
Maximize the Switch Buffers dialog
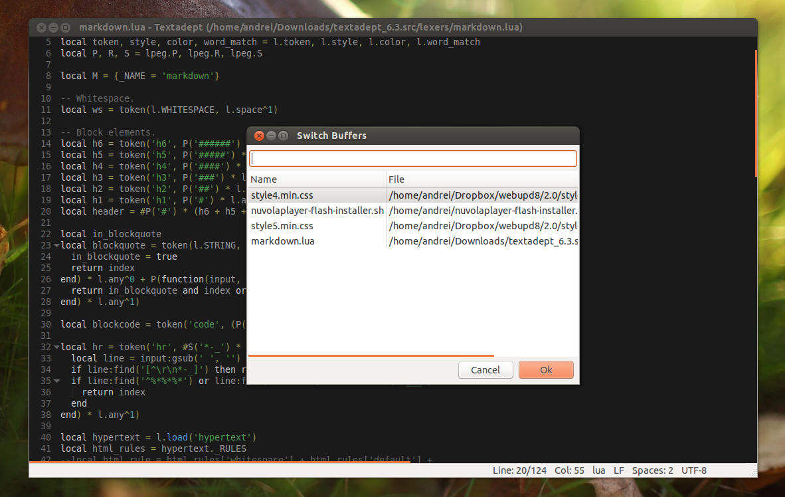pyautogui.click(x=284, y=136)
